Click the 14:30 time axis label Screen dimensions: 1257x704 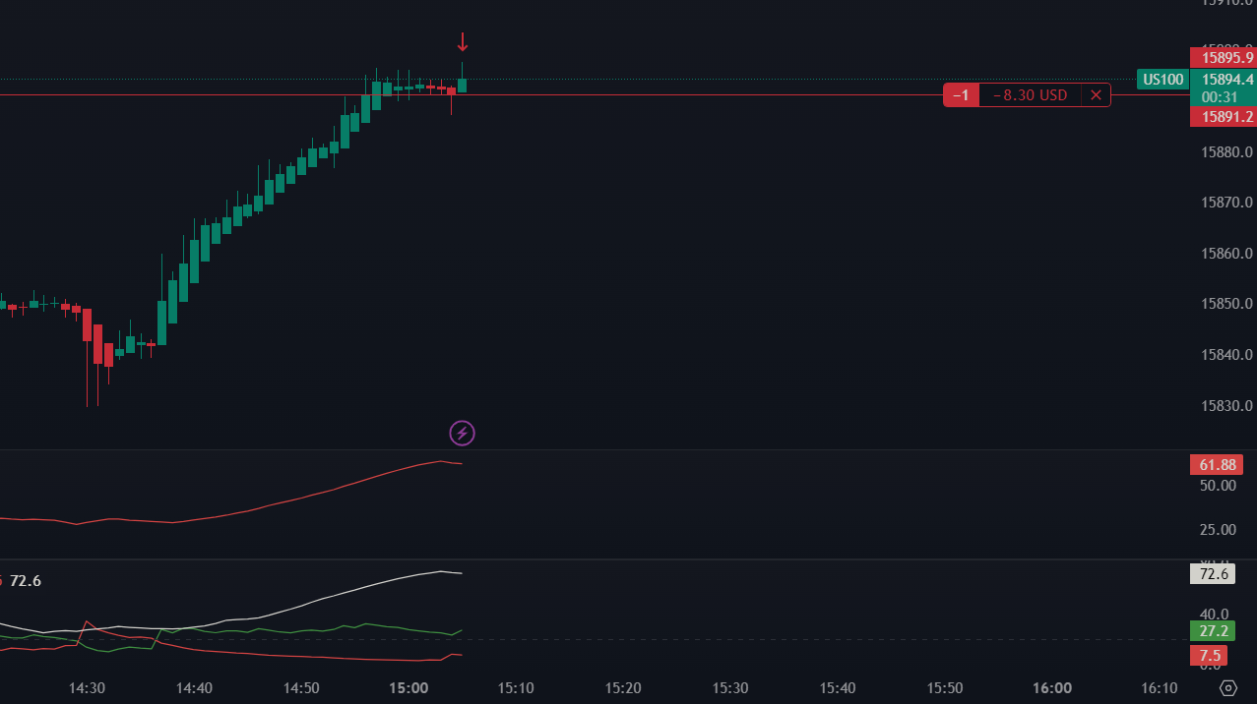[87, 688]
